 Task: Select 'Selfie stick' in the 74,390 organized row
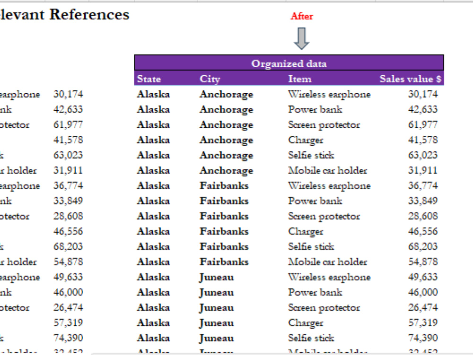coord(311,338)
